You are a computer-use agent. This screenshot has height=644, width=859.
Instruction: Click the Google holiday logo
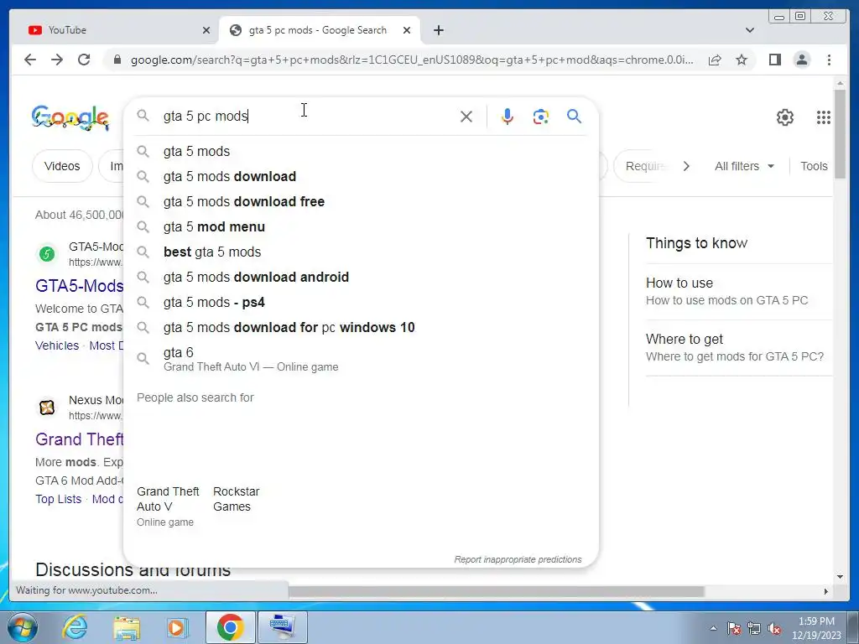point(70,117)
